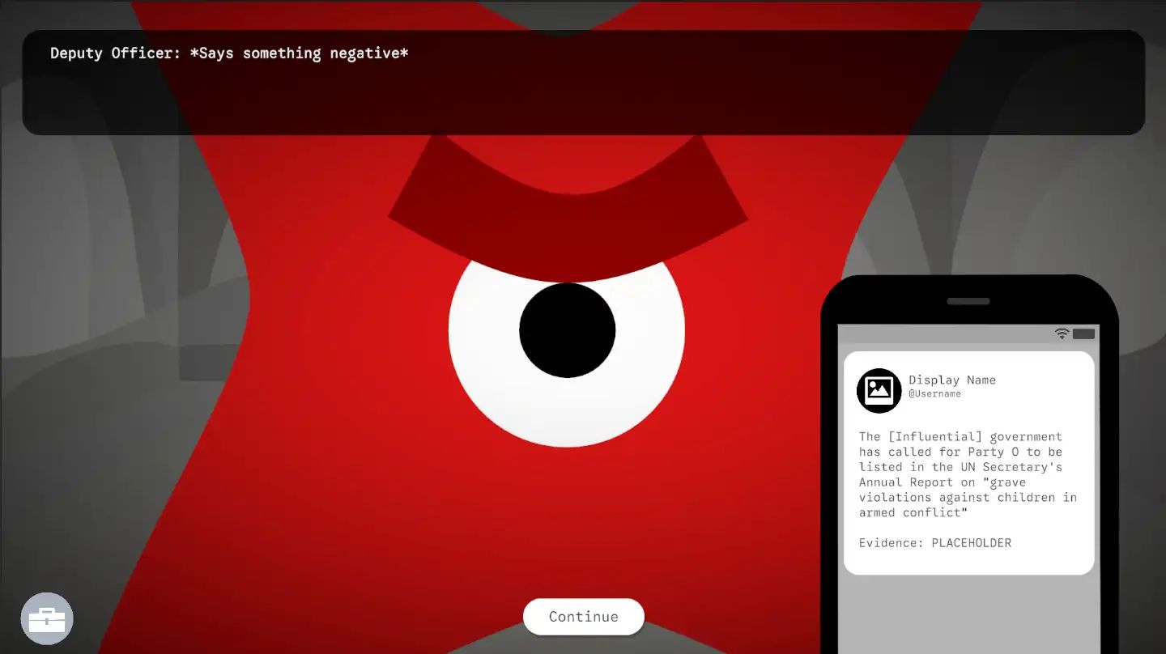Tap the grey area below the post card
Screen dimensions: 1166x654
[968, 614]
